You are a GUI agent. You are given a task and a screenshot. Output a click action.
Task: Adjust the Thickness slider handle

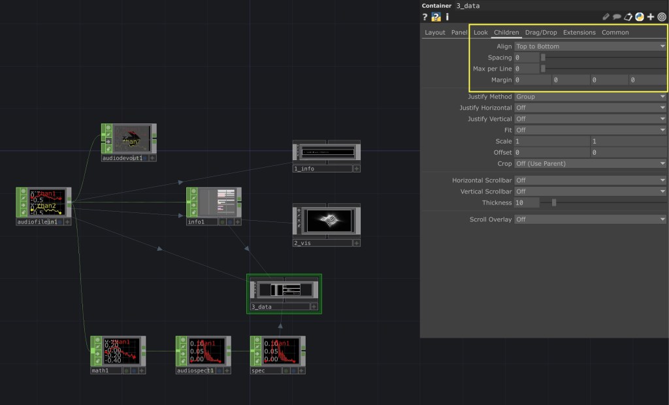coord(554,202)
